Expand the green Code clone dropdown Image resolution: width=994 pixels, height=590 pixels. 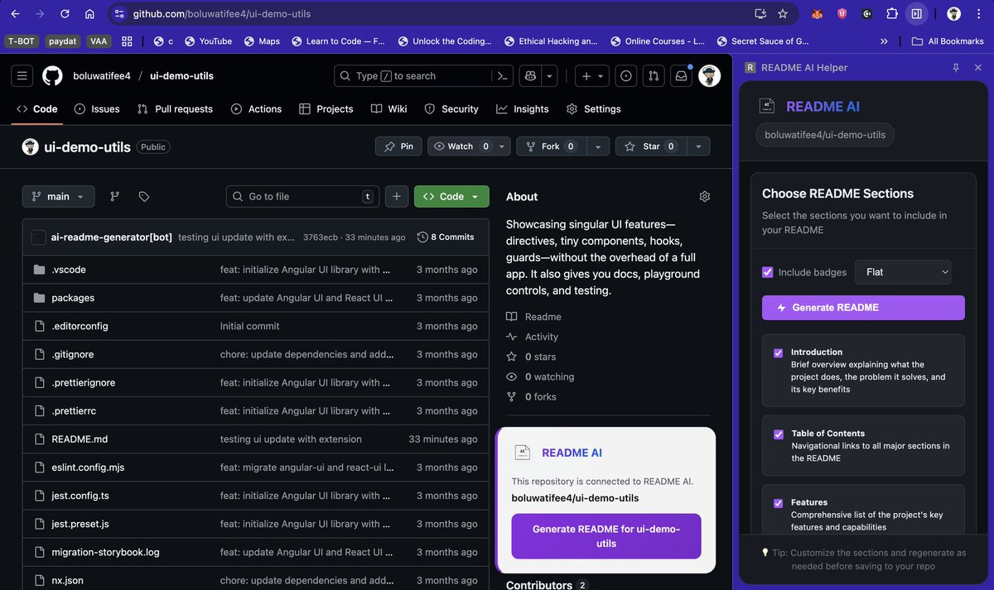pyautogui.click(x=451, y=196)
